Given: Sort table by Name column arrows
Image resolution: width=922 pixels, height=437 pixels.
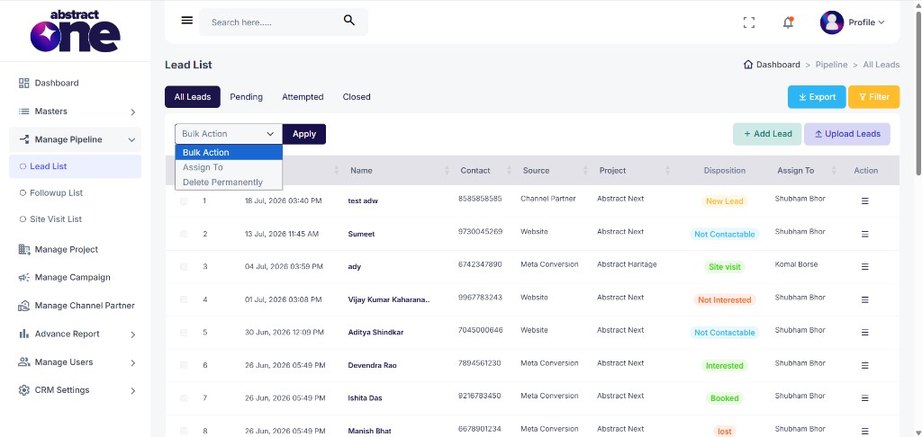Looking at the screenshot, I should 447,170.
